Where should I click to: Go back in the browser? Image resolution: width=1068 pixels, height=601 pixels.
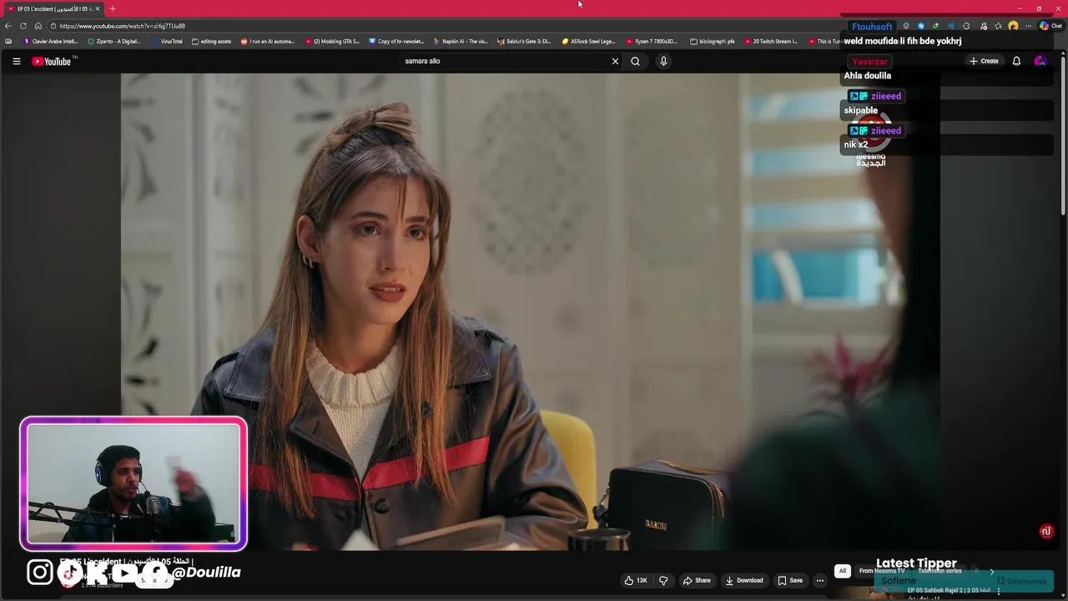point(8,26)
